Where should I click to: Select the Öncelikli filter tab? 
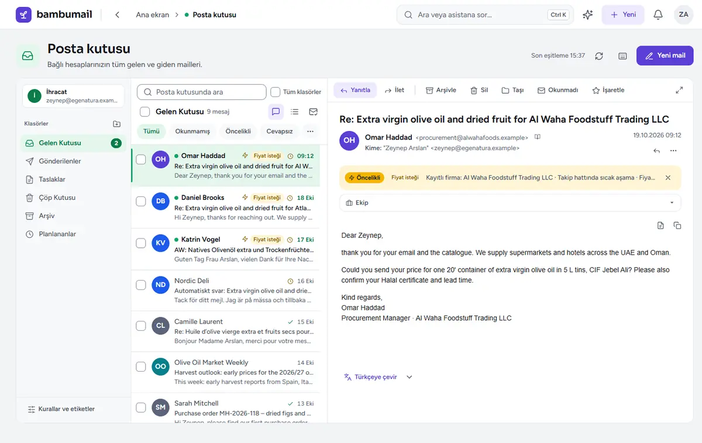[x=238, y=131]
